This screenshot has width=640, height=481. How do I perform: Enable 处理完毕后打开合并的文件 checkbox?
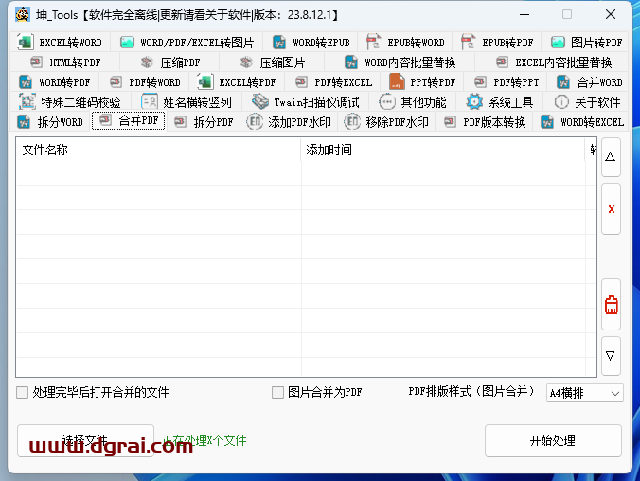[22, 392]
